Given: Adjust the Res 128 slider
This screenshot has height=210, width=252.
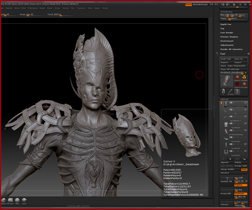Looking at the screenshot, I should 241,178.
